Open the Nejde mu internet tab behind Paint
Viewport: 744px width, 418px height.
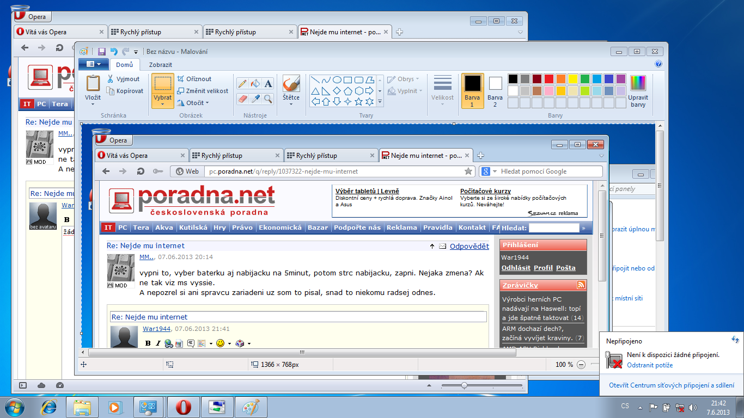point(344,32)
